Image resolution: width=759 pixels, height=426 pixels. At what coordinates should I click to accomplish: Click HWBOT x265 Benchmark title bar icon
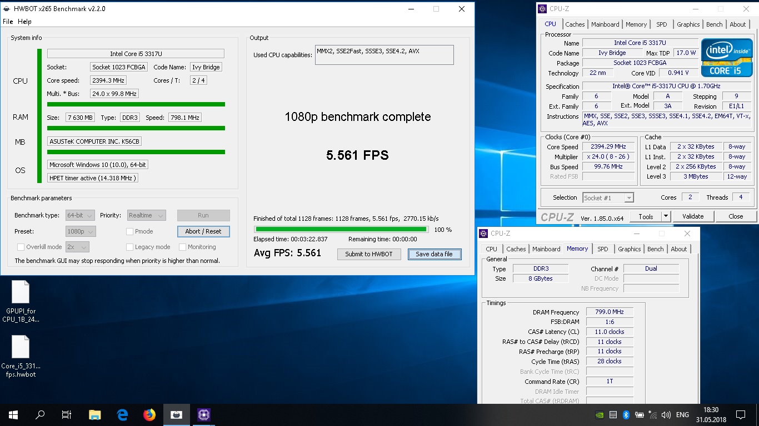(7, 9)
